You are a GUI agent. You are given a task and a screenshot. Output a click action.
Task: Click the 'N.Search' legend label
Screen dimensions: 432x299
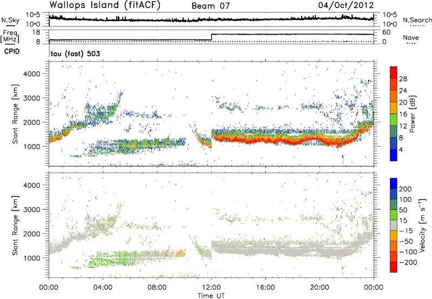pyautogui.click(x=417, y=20)
